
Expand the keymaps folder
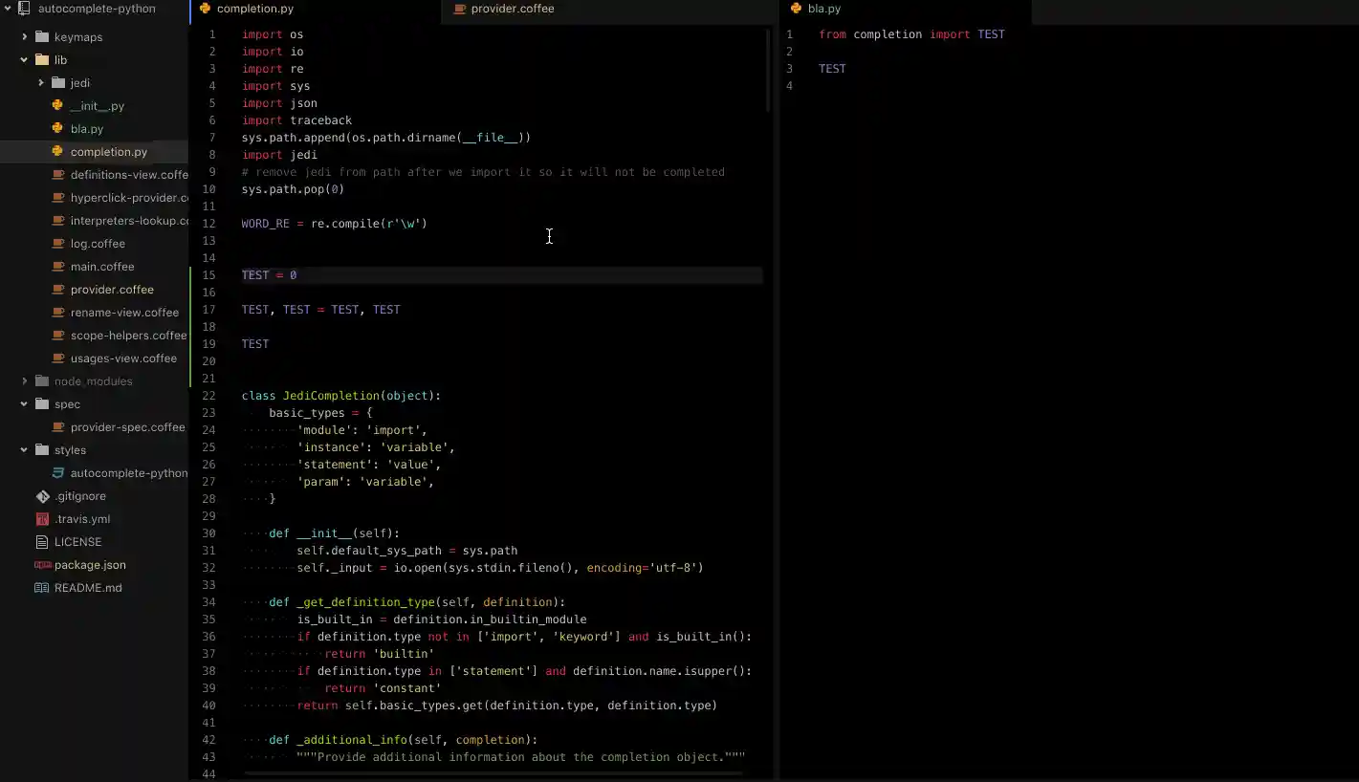click(x=25, y=37)
